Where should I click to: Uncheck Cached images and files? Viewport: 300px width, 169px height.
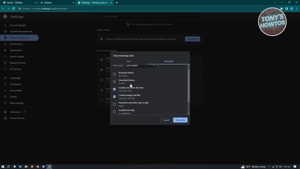114,97
